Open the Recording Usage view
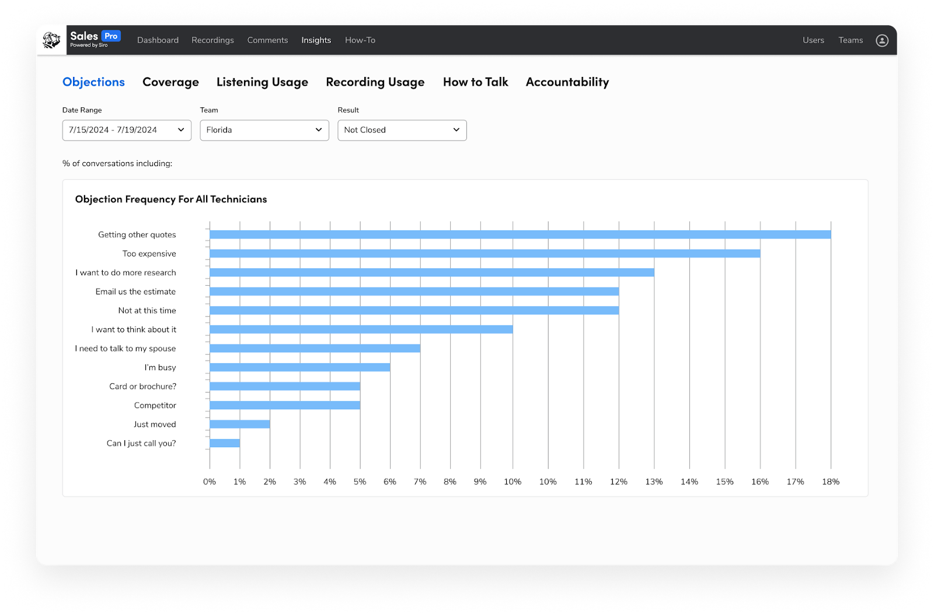This screenshot has height=614, width=934. click(375, 82)
